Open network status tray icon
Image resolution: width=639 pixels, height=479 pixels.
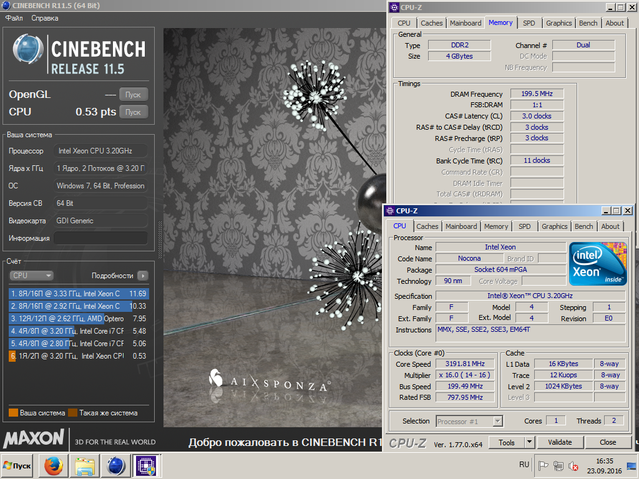pyautogui.click(x=558, y=465)
